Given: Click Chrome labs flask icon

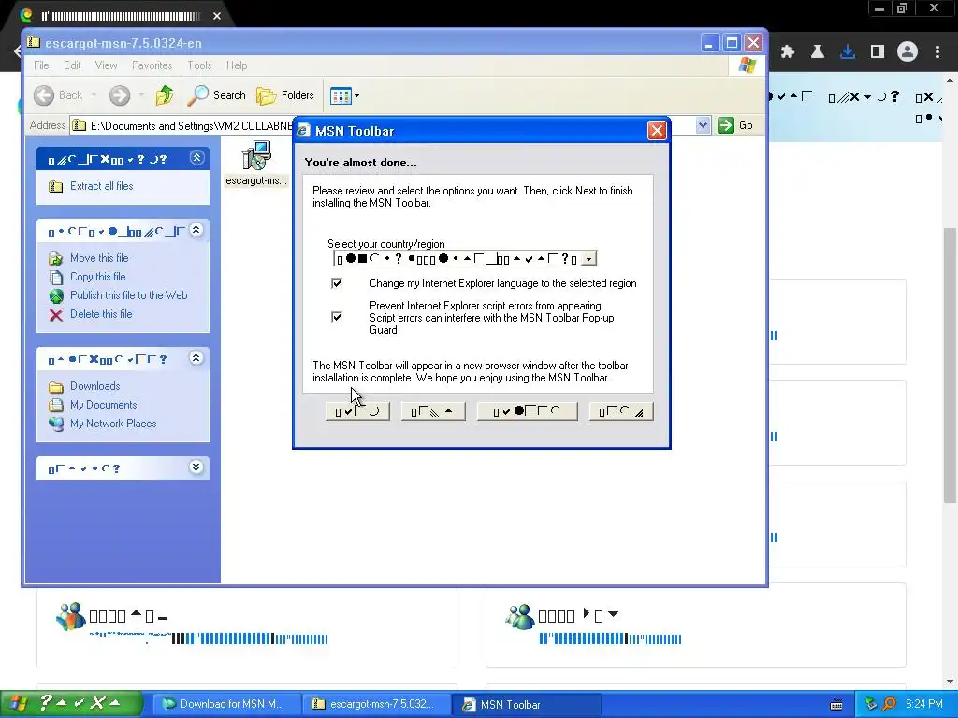Looking at the screenshot, I should (818, 52).
